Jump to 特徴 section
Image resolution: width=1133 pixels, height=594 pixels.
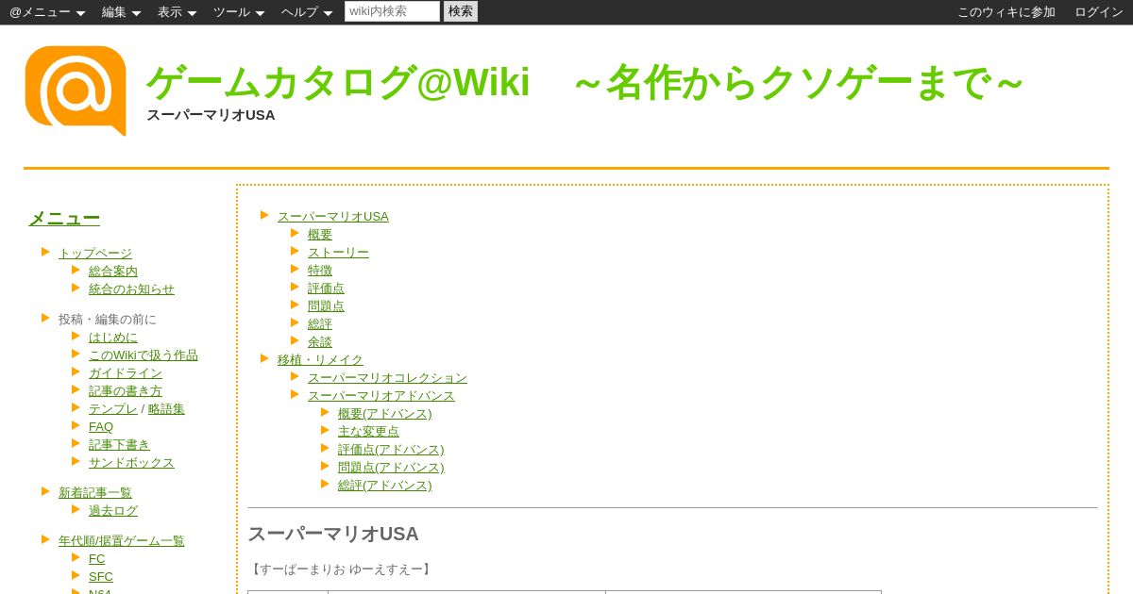click(x=320, y=270)
